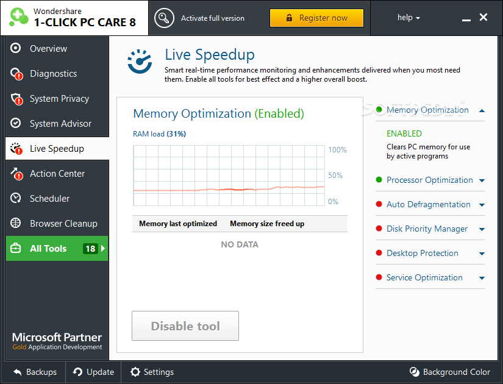Click the Register now button
The image size is (503, 384).
[x=316, y=18]
